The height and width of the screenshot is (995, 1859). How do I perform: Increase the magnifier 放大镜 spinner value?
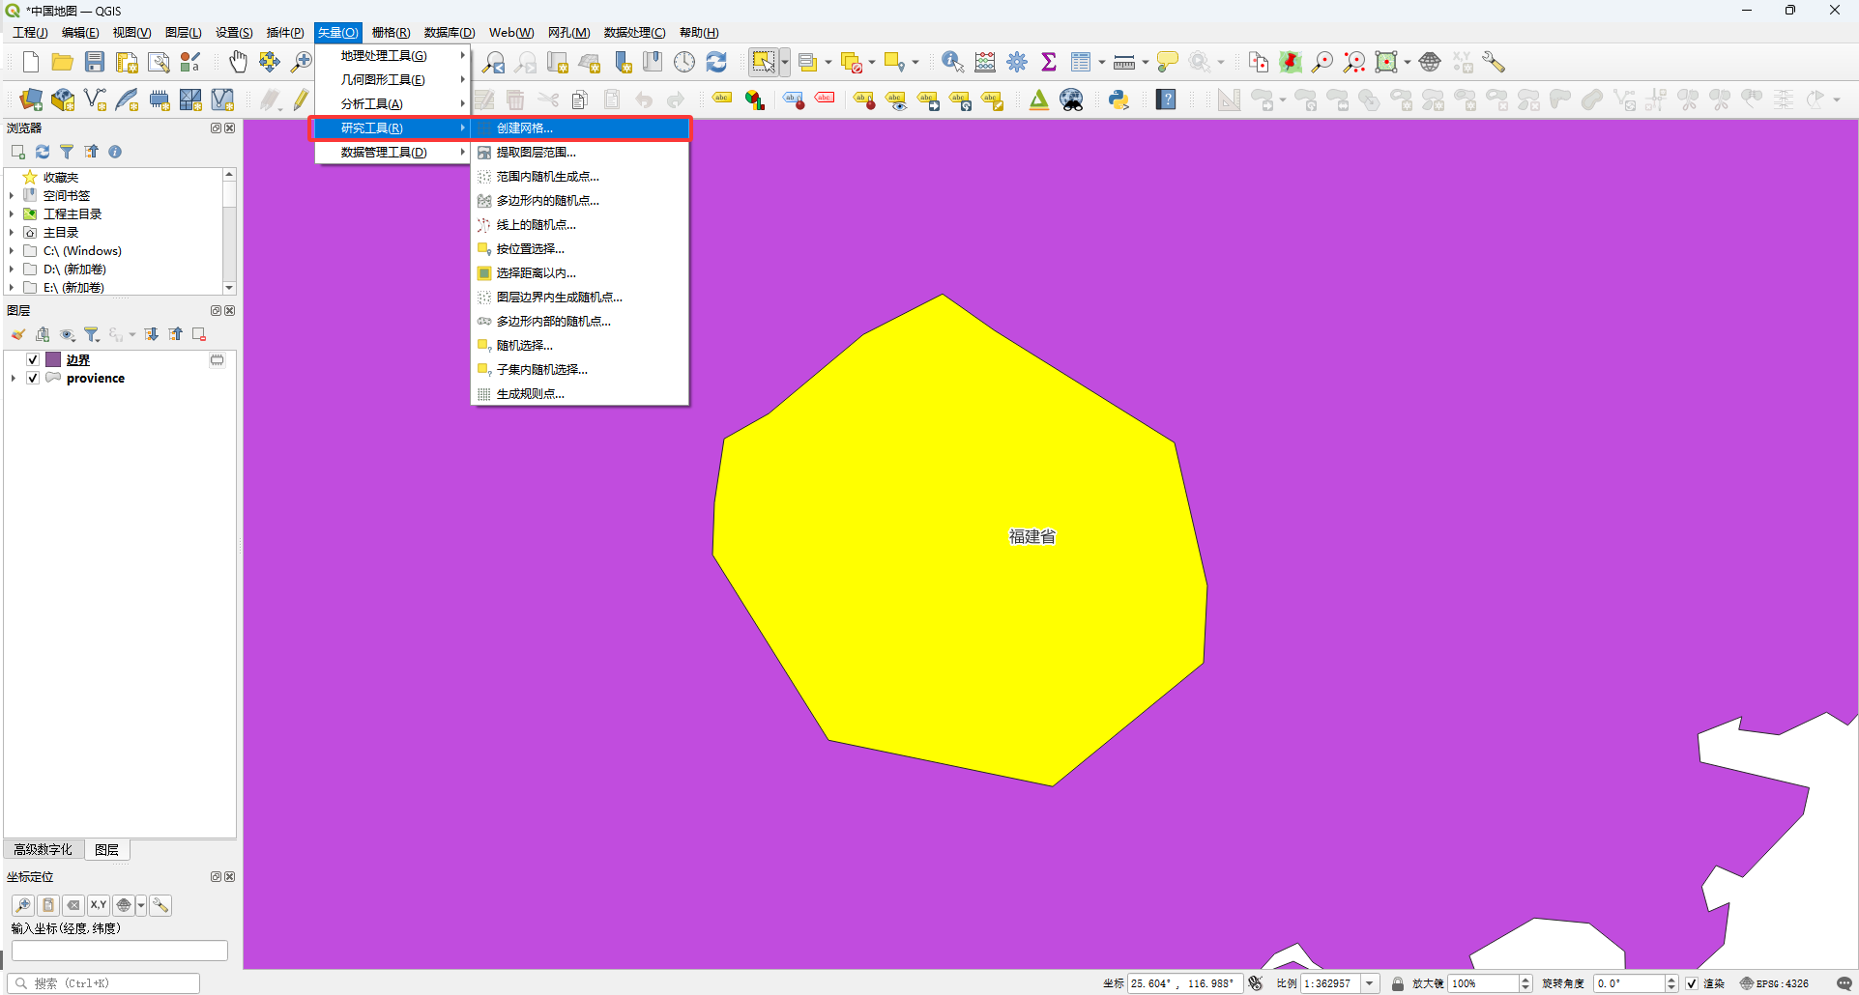[x=1525, y=980]
